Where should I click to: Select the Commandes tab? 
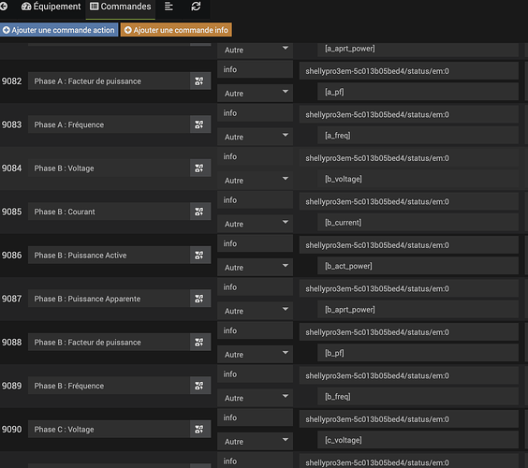(x=121, y=7)
